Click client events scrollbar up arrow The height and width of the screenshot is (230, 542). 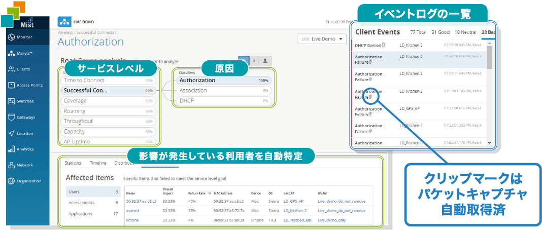click(489, 44)
